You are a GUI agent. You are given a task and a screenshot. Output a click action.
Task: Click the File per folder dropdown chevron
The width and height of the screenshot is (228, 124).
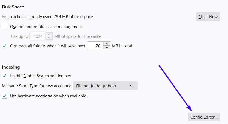(x=131, y=86)
